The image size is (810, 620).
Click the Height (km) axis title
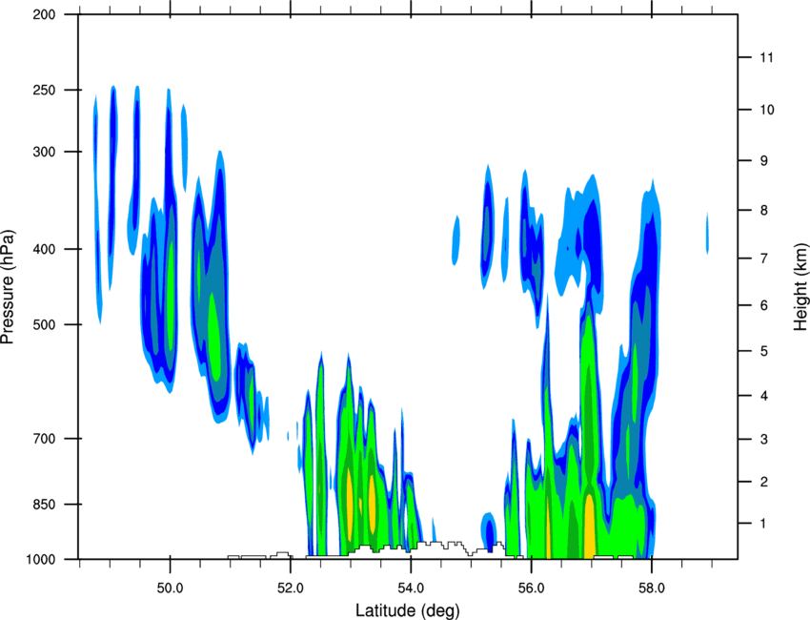(x=800, y=286)
